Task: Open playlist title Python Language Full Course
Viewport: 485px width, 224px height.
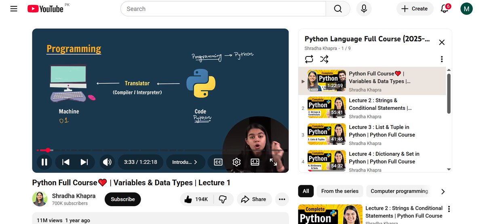Action: [367, 39]
